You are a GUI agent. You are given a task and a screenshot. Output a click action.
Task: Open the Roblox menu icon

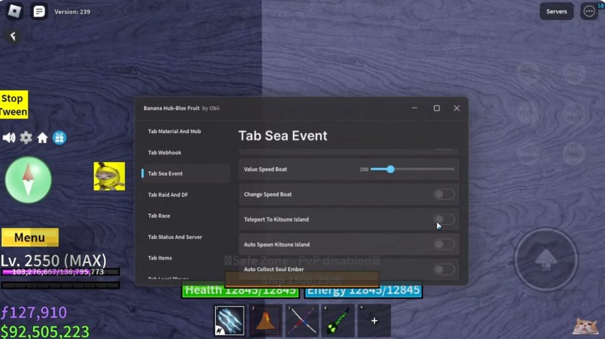(x=15, y=11)
